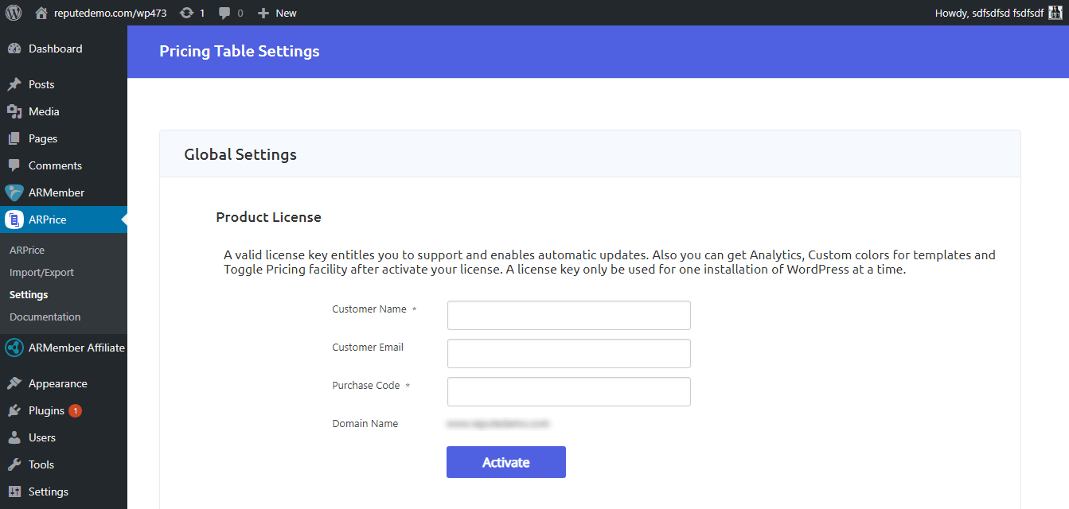Click the Purchase Code label

[366, 386]
